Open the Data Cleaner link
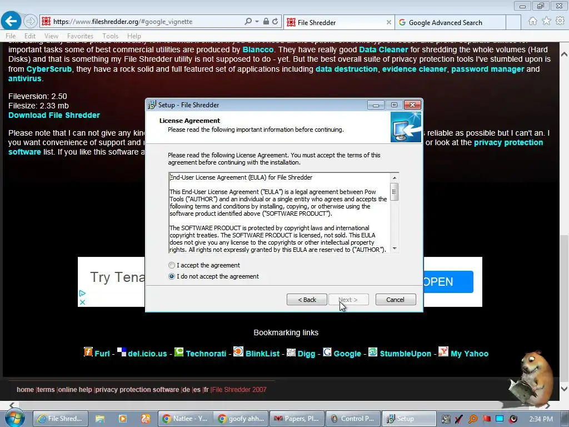The height and width of the screenshot is (427, 569). pyautogui.click(x=383, y=49)
